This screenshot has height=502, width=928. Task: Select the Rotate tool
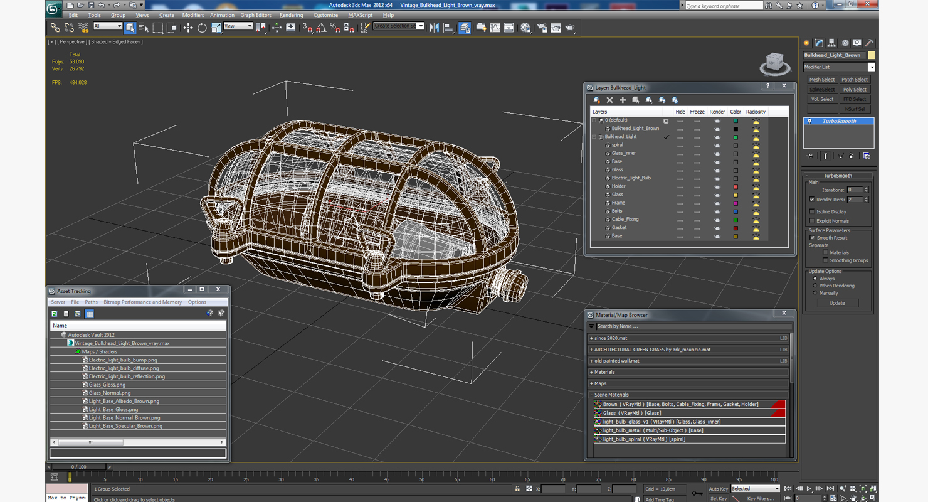tap(202, 28)
